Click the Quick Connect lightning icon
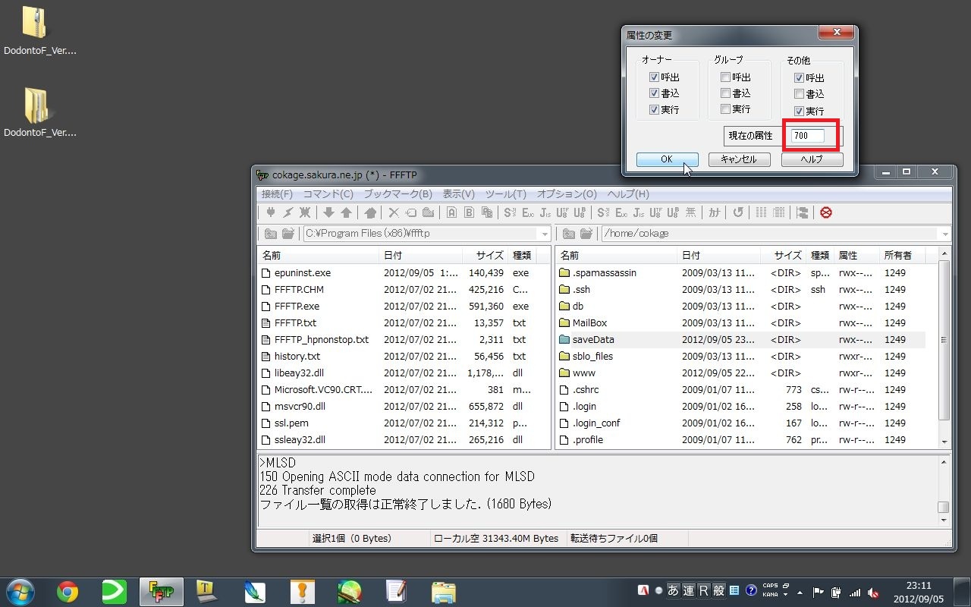This screenshot has height=607, width=971. pyautogui.click(x=288, y=212)
